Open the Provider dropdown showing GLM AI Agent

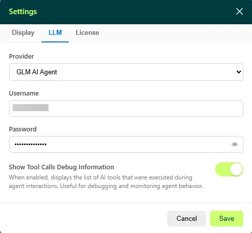(126, 72)
